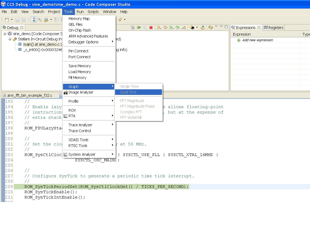Open the CPU reset dropdown arrow
The width and height of the screenshot is (310, 252).
point(197,27)
